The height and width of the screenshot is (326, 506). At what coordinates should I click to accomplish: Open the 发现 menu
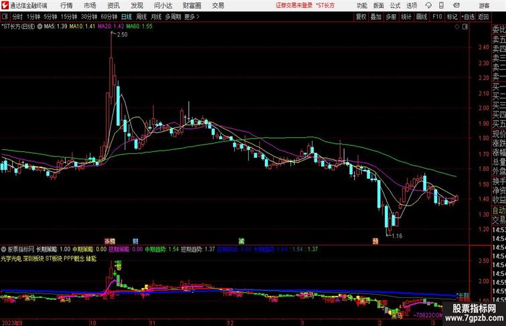pyautogui.click(x=137, y=5)
